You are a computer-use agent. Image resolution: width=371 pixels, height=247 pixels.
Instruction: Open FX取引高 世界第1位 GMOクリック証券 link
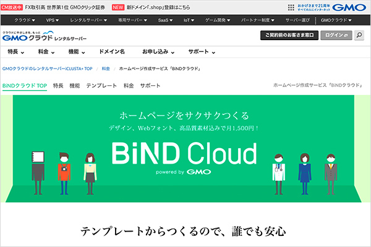[x=65, y=7]
